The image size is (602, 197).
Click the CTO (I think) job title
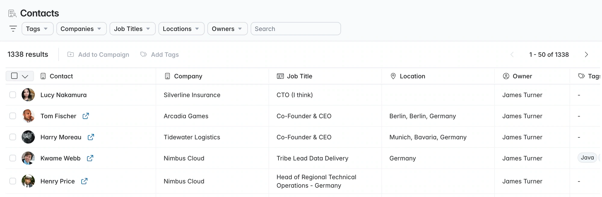pos(295,95)
